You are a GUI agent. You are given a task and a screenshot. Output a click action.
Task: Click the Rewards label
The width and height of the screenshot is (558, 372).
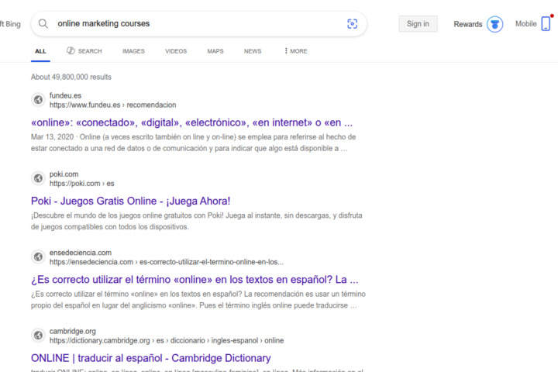[467, 24]
